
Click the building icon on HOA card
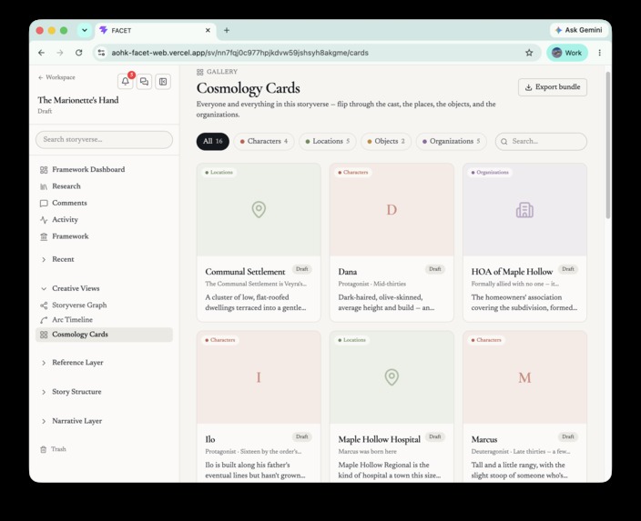coord(524,210)
